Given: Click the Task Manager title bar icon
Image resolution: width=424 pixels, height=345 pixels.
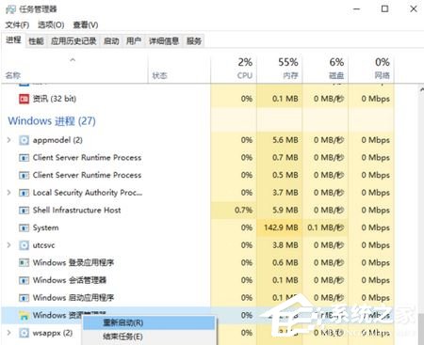Looking at the screenshot, I should pos(10,9).
